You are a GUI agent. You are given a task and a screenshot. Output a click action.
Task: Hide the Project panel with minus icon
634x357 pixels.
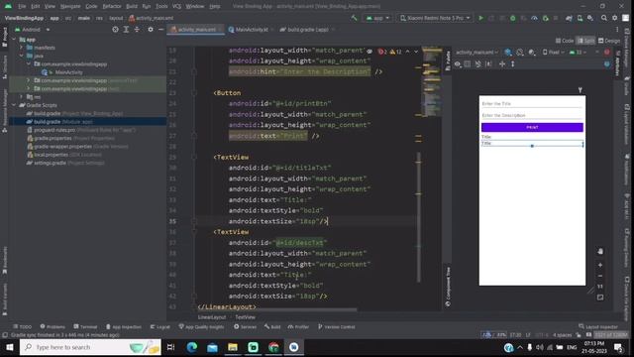(160, 29)
